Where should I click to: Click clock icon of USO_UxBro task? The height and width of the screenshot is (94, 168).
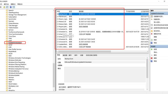(58, 47)
